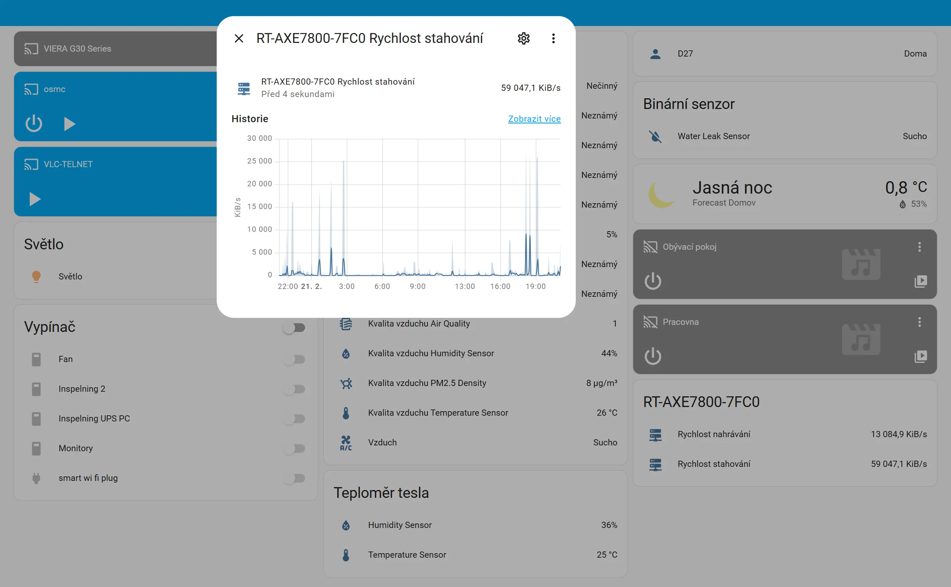The height and width of the screenshot is (587, 951).
Task: Open settings gear in dialog header
Action: click(x=523, y=38)
